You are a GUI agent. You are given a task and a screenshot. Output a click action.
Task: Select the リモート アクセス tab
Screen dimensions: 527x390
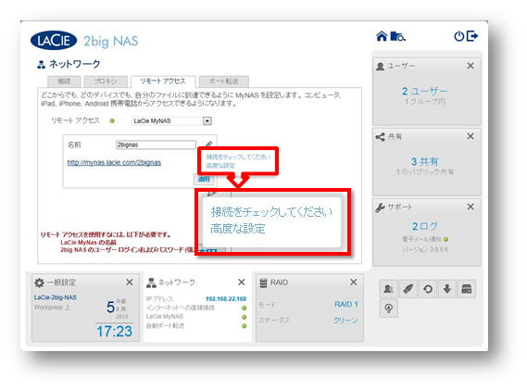163,82
